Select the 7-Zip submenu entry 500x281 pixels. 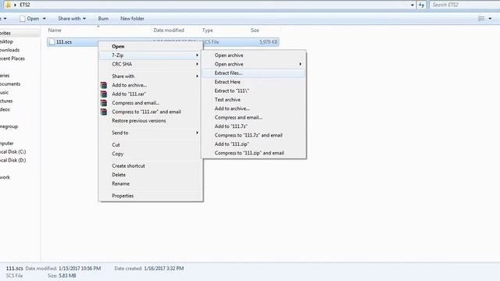pos(151,55)
